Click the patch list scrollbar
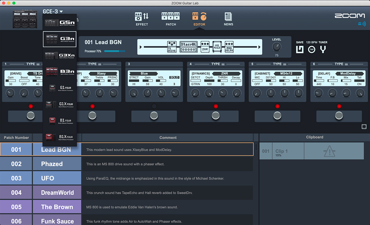 pos(256,147)
